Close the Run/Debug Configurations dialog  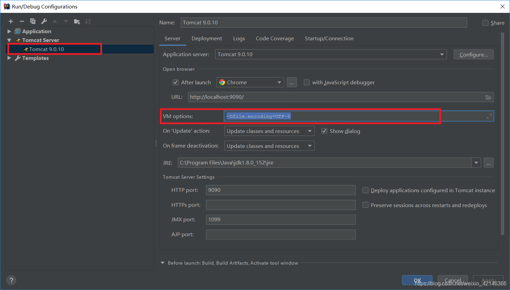[502, 6]
